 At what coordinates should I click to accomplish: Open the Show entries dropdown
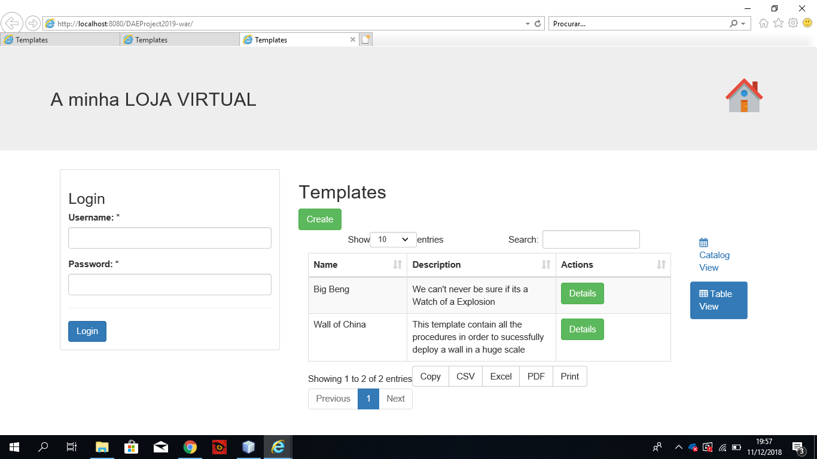(x=393, y=239)
